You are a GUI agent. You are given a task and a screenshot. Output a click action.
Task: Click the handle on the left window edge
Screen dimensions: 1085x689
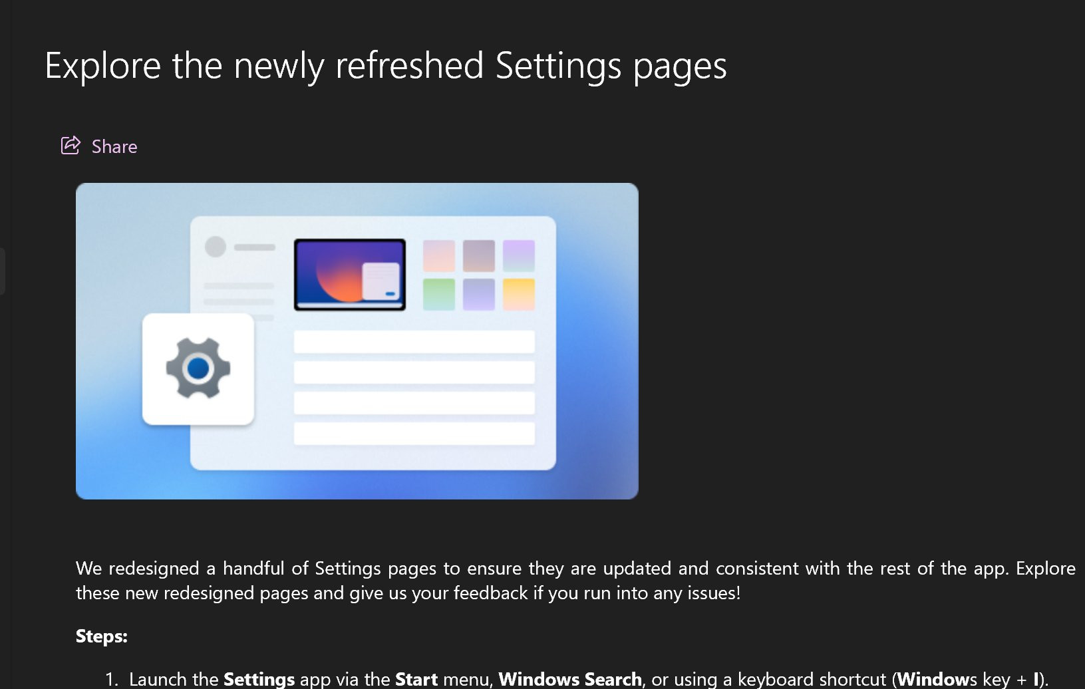tap(3, 271)
